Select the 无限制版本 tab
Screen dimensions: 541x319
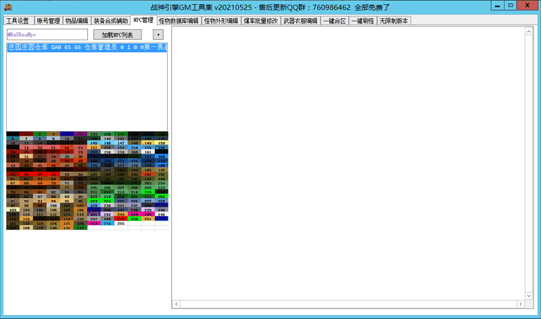394,21
